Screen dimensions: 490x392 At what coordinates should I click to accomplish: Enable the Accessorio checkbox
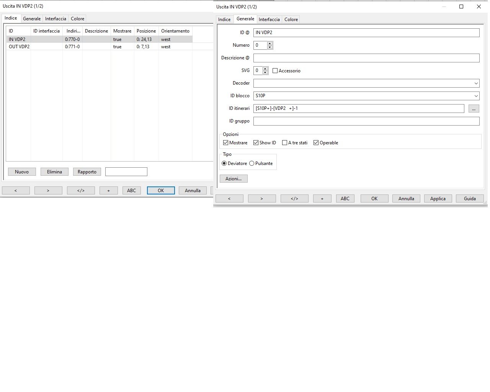click(x=275, y=71)
